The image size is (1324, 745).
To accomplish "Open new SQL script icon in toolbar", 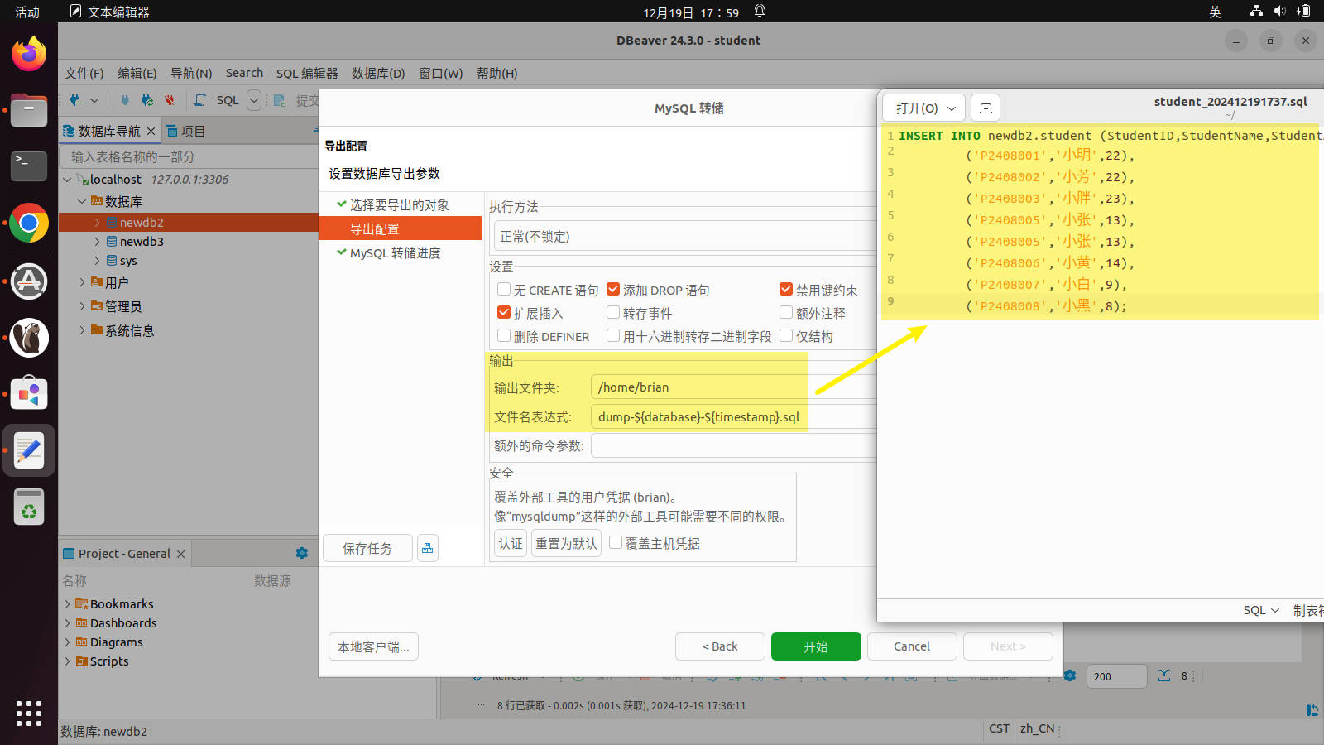I will tap(200, 100).
